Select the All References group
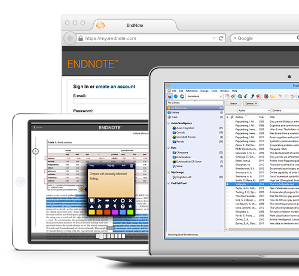 (x=195, y=108)
